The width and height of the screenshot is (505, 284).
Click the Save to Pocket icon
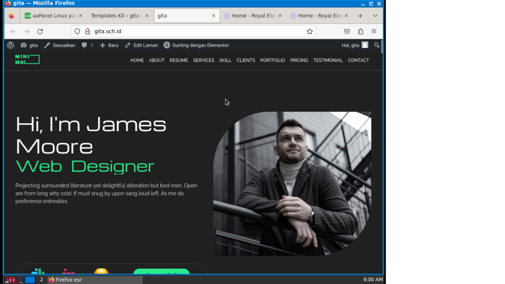coord(347,32)
